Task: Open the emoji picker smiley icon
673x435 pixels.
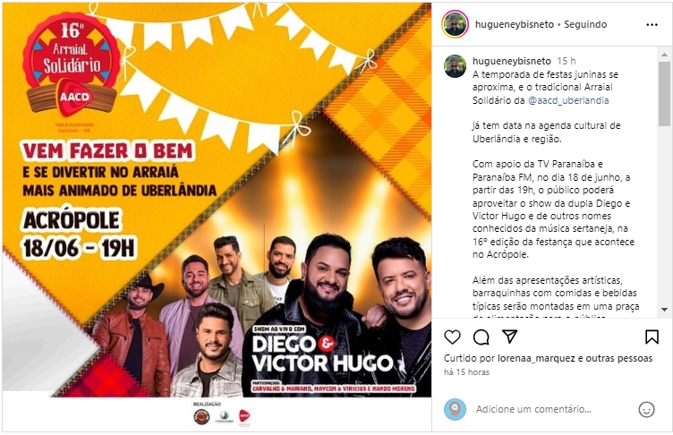Action: pyautogui.click(x=646, y=409)
